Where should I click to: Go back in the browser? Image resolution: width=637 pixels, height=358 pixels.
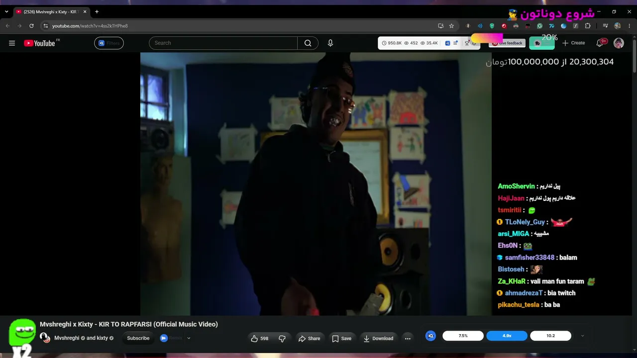click(x=7, y=26)
